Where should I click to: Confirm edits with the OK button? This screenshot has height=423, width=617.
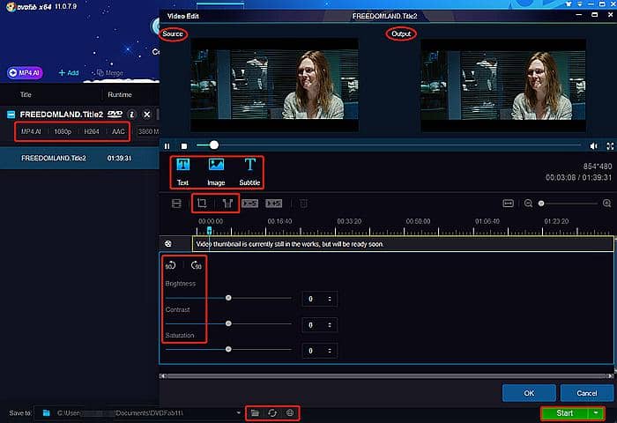click(529, 393)
